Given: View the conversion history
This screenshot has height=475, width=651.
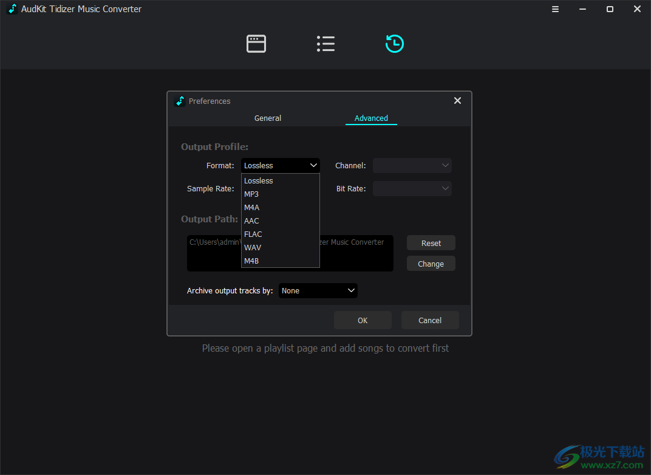Looking at the screenshot, I should point(395,43).
